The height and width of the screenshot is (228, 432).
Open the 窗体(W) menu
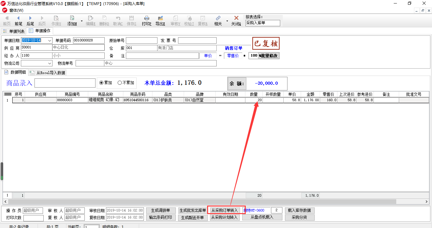click(x=16, y=10)
